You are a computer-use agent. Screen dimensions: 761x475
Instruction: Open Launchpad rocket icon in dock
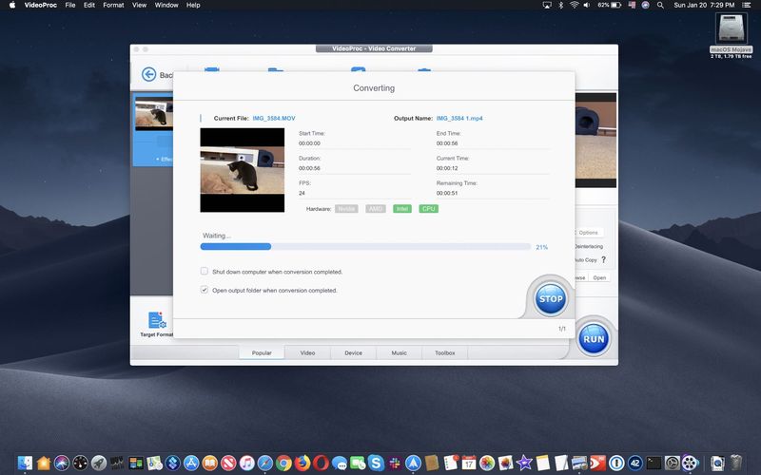99,463
